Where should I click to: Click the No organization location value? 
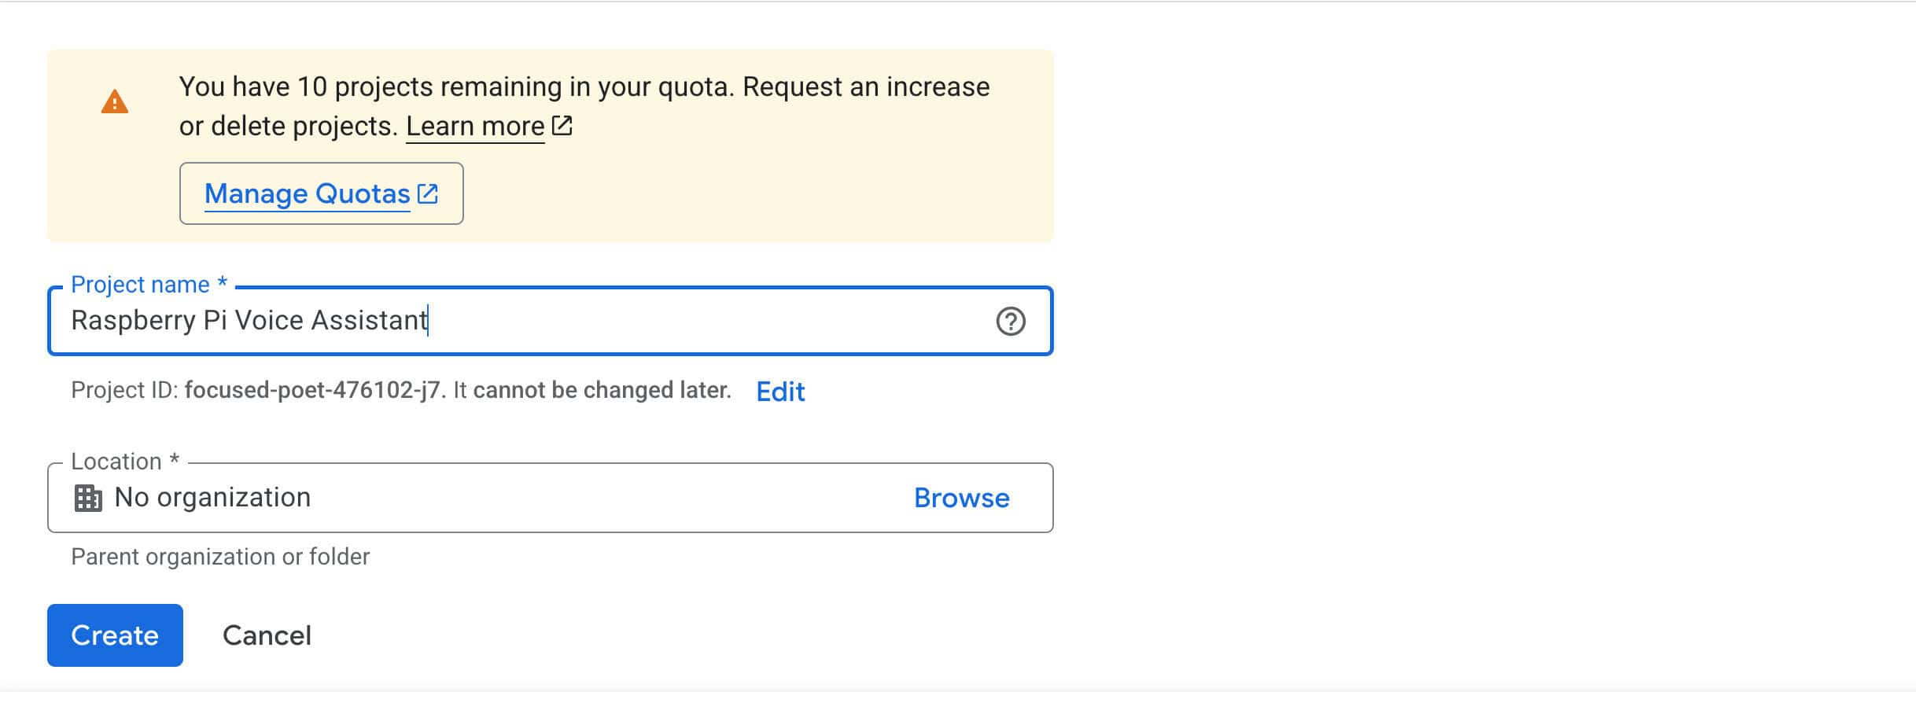(x=212, y=498)
